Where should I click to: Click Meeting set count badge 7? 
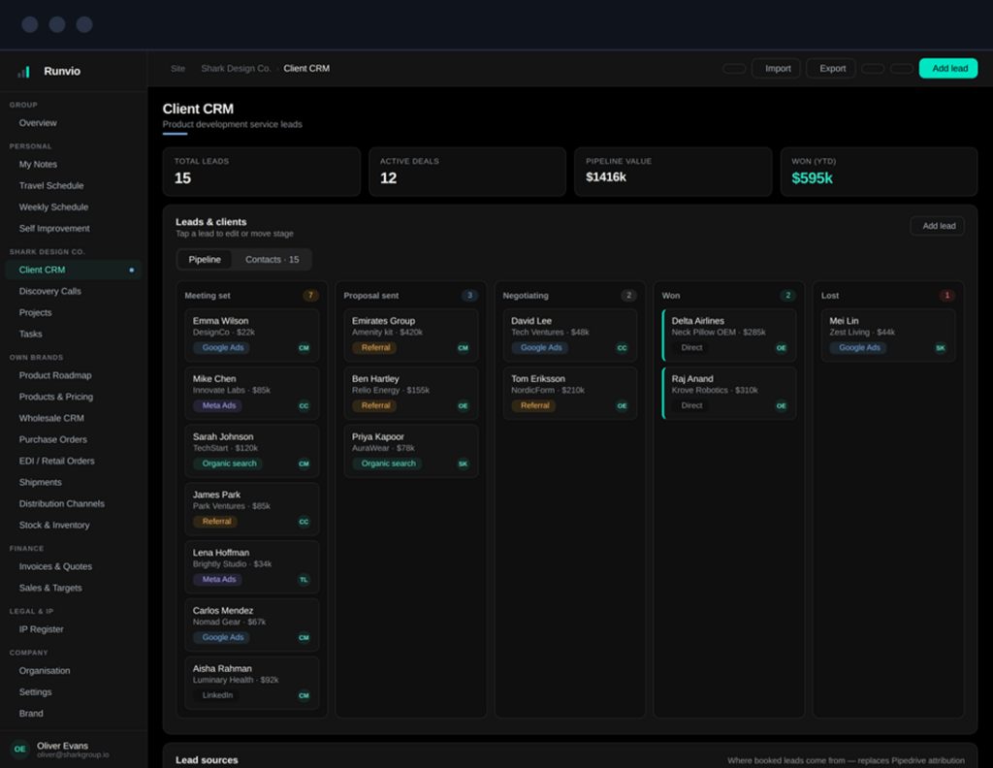click(310, 295)
